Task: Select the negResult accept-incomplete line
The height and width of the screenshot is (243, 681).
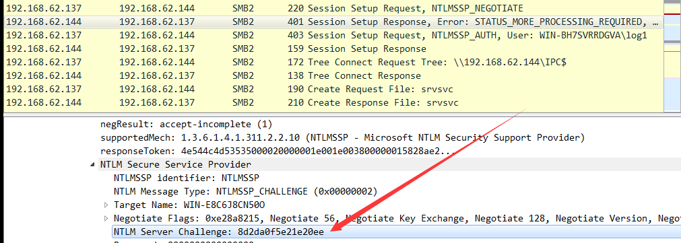Action: (186, 125)
